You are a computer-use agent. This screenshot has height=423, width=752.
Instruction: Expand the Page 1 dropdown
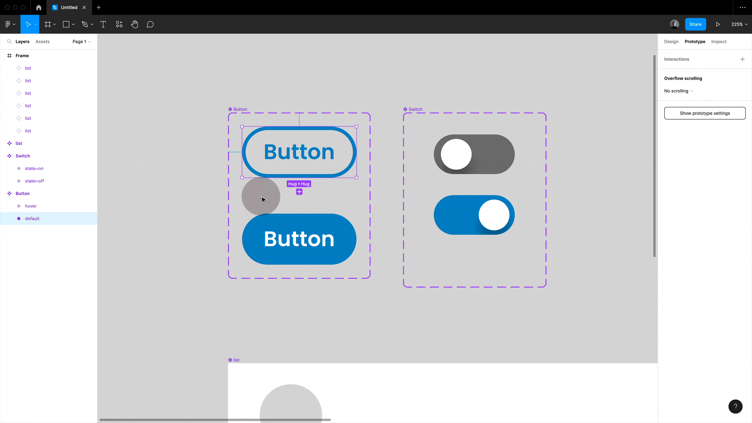(x=81, y=42)
